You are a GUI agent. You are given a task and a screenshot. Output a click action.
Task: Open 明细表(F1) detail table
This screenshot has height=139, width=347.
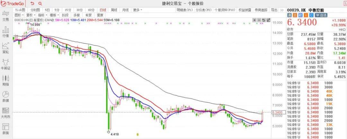(x=185, y=10)
